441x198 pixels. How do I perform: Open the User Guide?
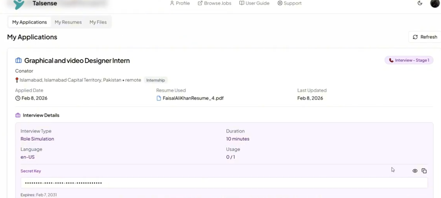pyautogui.click(x=254, y=3)
